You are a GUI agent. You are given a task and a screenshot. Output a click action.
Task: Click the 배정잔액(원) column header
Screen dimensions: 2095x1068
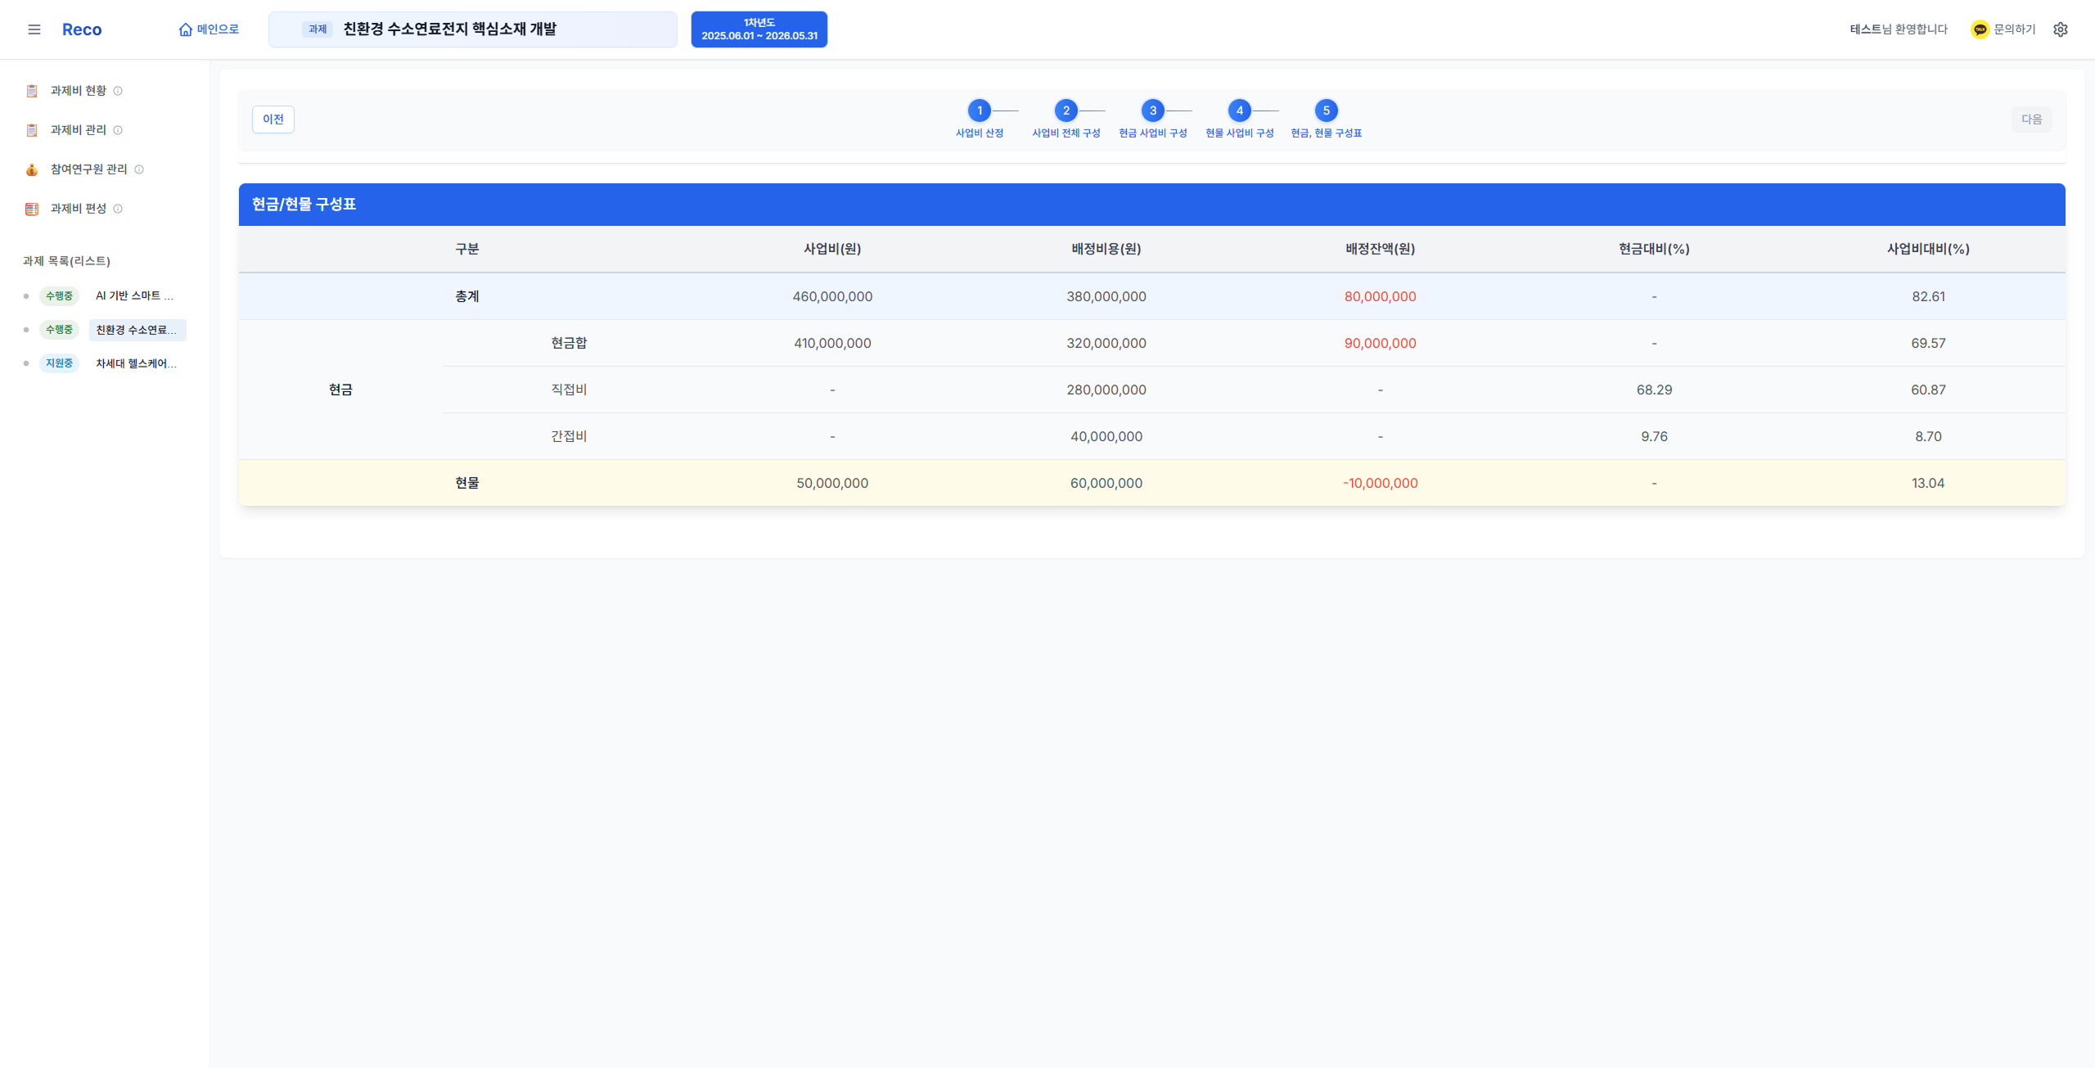tap(1381, 249)
